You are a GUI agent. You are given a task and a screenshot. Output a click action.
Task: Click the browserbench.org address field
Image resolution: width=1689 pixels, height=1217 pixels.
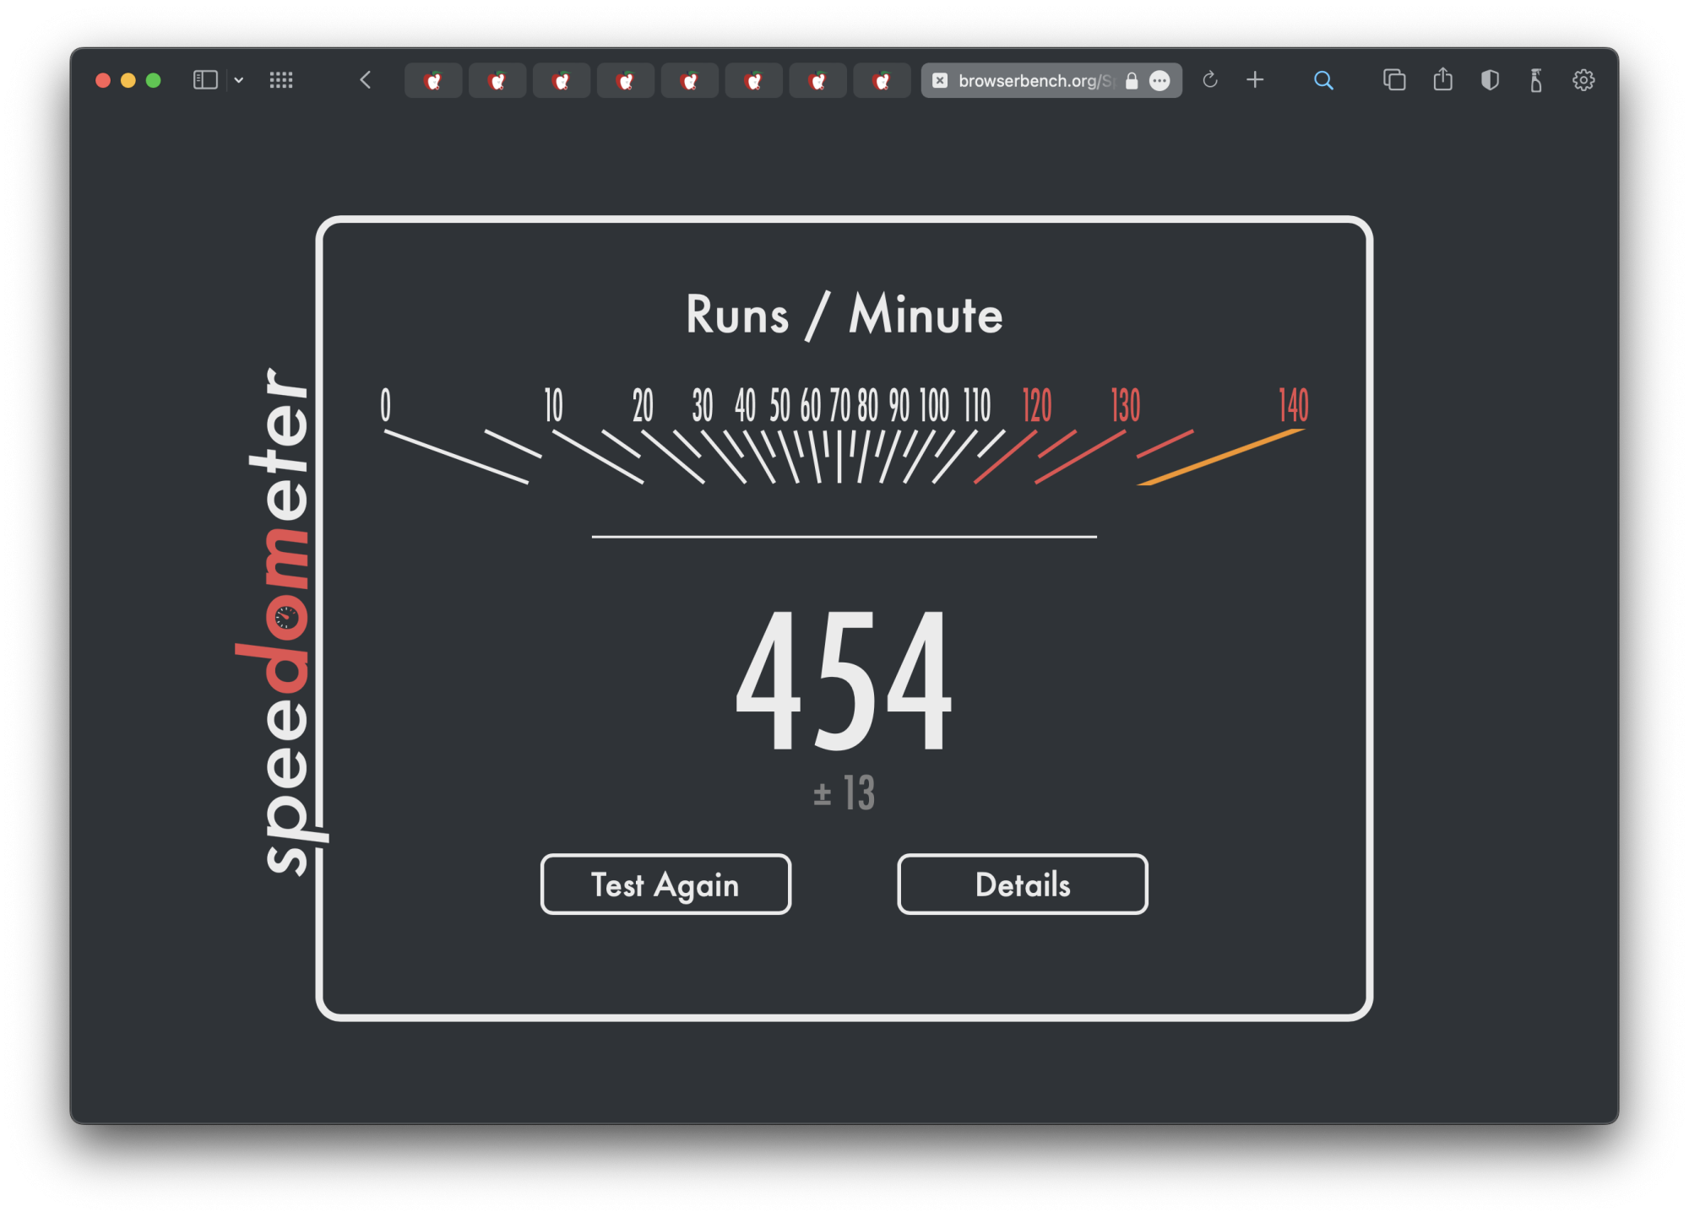click(1051, 81)
